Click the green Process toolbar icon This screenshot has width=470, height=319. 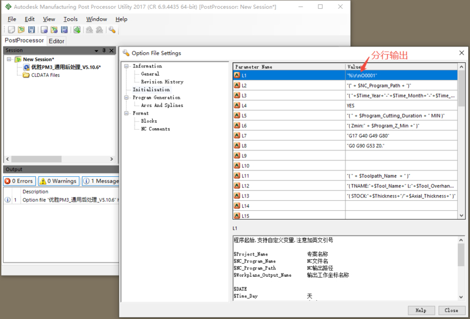(x=77, y=30)
